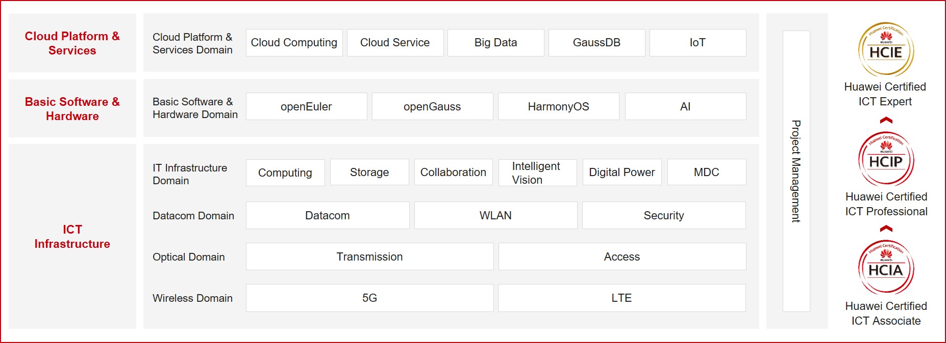Viewport: 946px width, 343px height.
Task: Click the red arrow above HCIA badge
Action: coord(886,229)
